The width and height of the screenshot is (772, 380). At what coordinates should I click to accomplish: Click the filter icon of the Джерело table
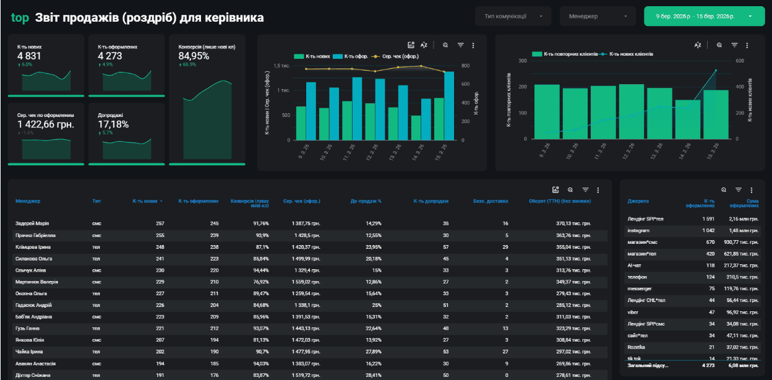click(x=738, y=190)
